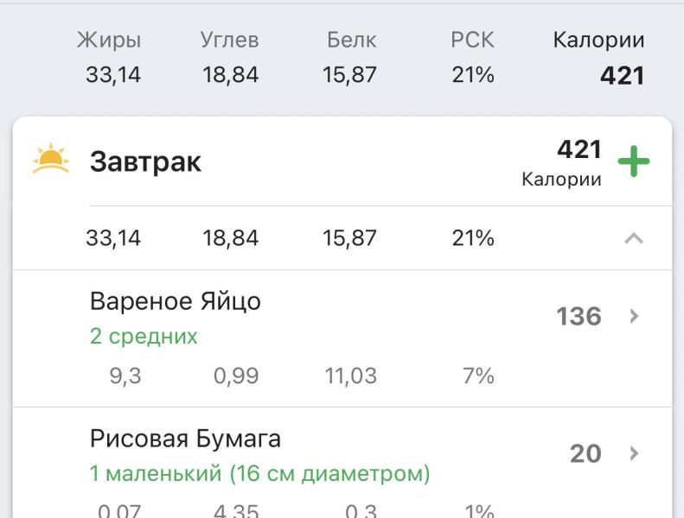684x518 pixels.
Task: Change the 2 средних serving size
Action: coord(144,336)
